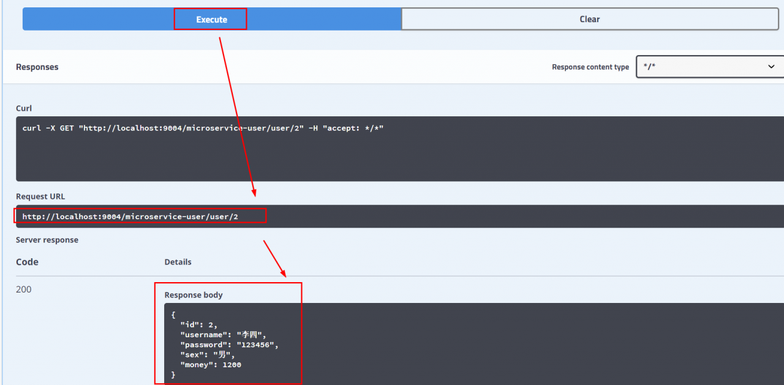Click the "money": 1200 line
The image size is (784, 385).
click(x=211, y=364)
